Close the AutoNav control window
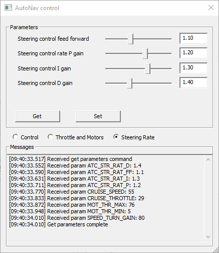The height and width of the screenshot is (253, 219). click(x=211, y=8)
